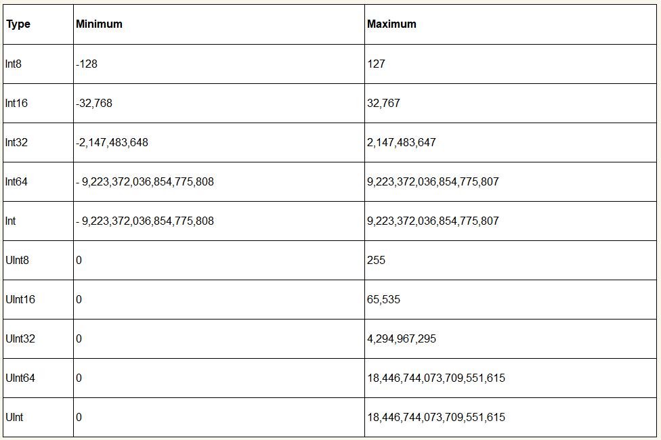This screenshot has width=661, height=440.
Task: Click the Minimum column header
Action: 99,24
